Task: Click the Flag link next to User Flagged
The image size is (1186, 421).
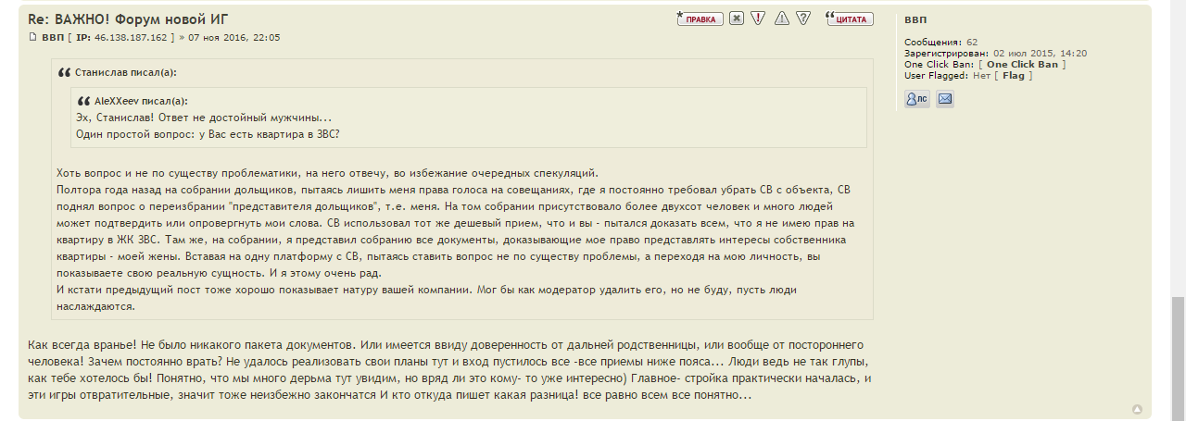Action: tap(1013, 76)
